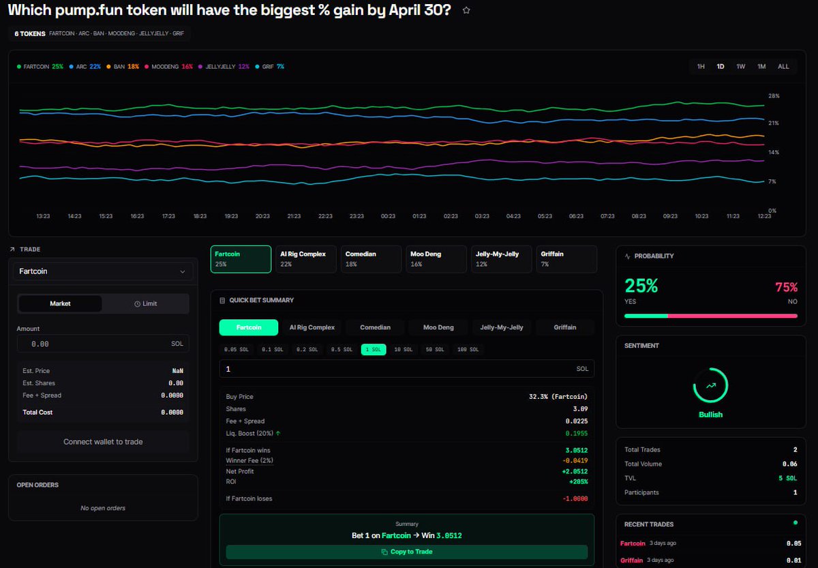Image resolution: width=818 pixels, height=568 pixels.
Task: Click the Trade panel arrow icon
Action: (x=13, y=250)
